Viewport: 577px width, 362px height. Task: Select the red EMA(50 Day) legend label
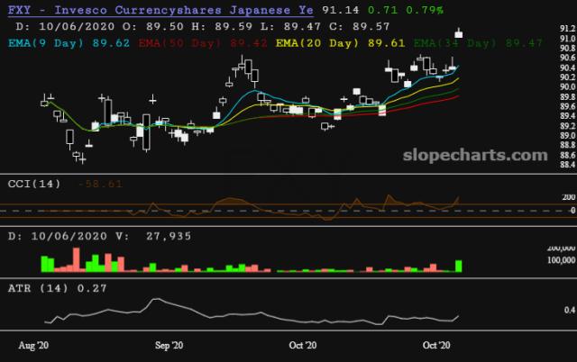click(x=203, y=43)
